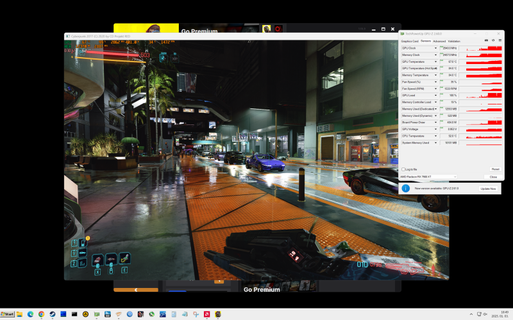The width and height of the screenshot is (513, 320).
Task: Switch to the Graphics Card tab
Action: click(x=410, y=41)
